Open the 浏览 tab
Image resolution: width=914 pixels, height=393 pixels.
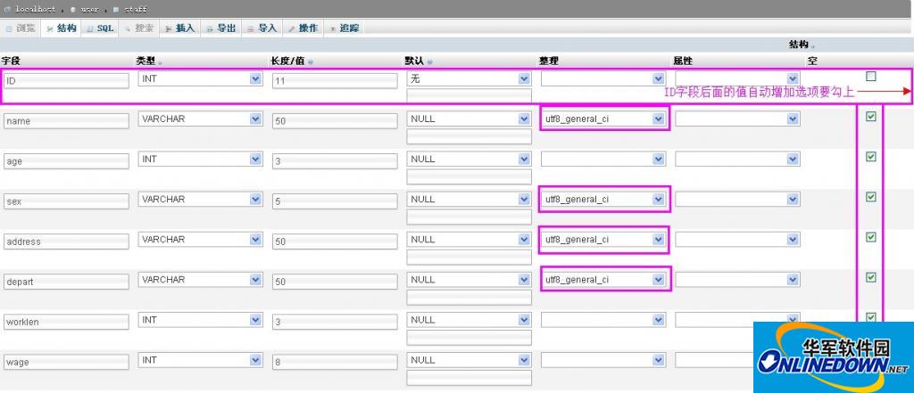click(21, 29)
